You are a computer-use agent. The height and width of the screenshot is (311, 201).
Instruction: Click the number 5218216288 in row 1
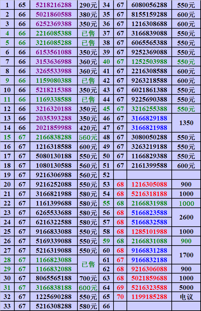coord(53,5)
